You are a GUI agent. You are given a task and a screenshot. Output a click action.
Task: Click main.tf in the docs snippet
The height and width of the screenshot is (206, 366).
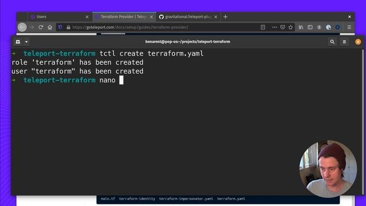[108, 199]
